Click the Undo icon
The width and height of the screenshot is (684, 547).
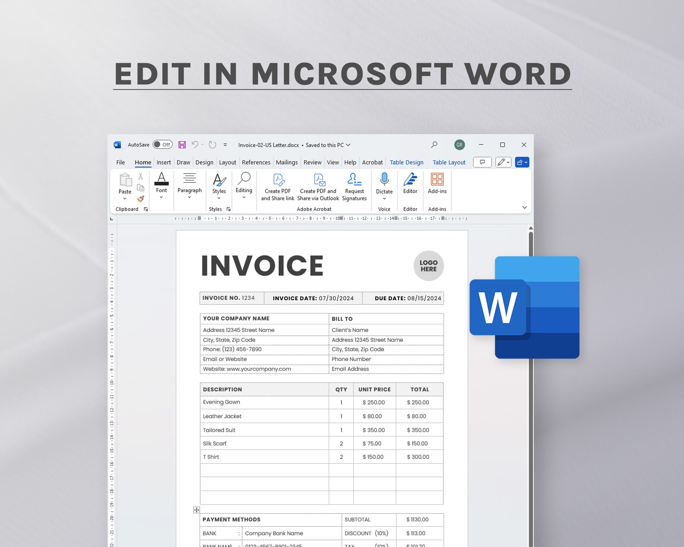(194, 145)
